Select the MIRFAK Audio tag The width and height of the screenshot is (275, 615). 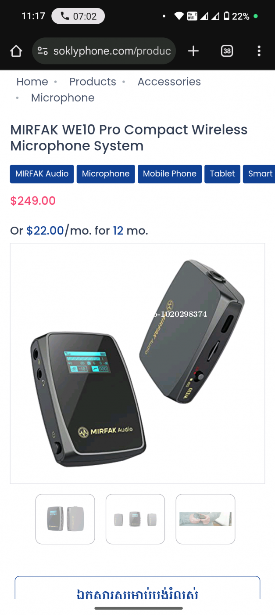(x=42, y=174)
